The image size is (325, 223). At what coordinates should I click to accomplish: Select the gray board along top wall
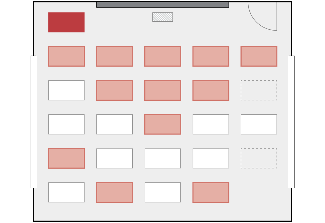pyautogui.click(x=162, y=5)
